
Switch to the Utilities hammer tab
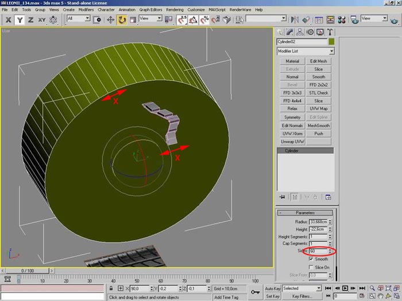pos(331,32)
